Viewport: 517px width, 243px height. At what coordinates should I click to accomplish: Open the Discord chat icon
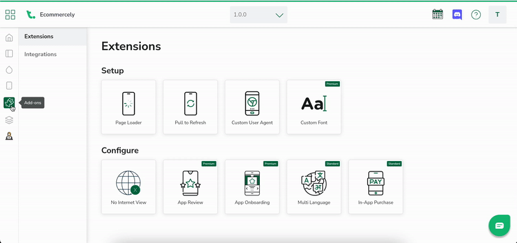tap(457, 14)
